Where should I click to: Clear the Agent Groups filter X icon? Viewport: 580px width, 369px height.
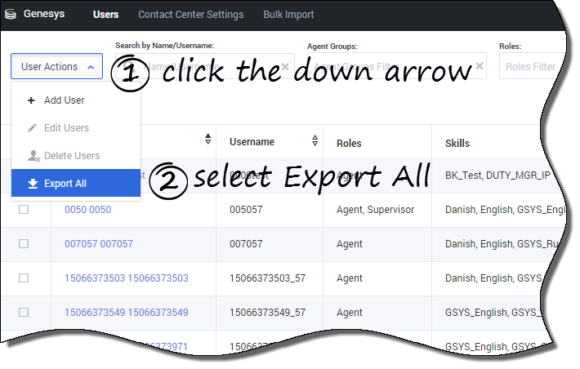[x=480, y=66]
